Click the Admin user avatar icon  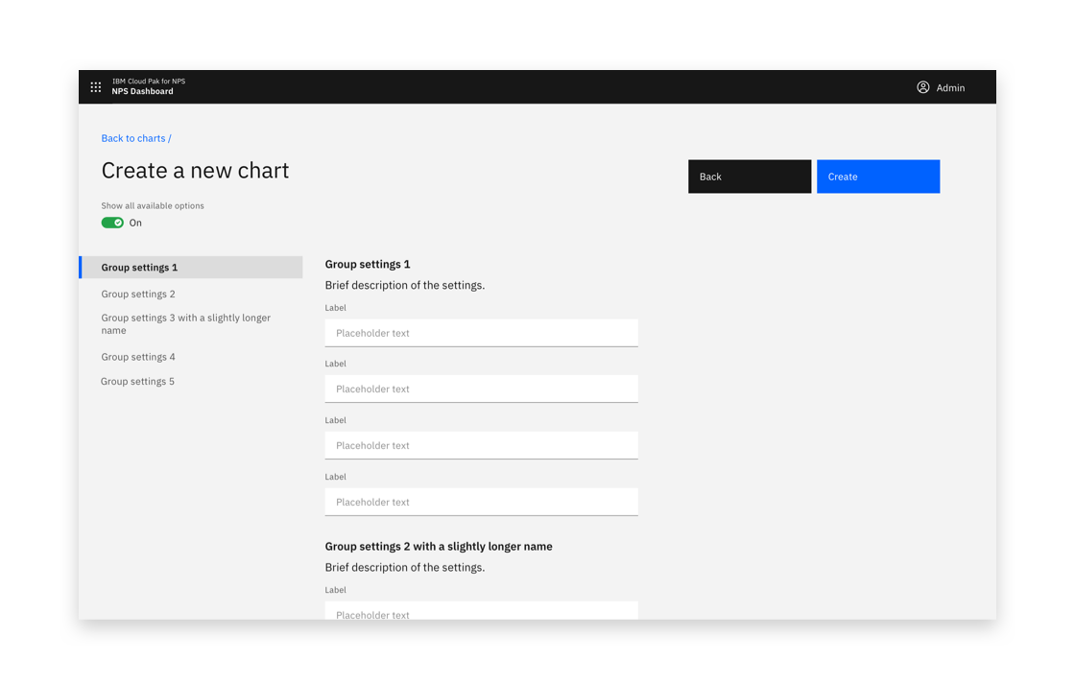click(922, 86)
